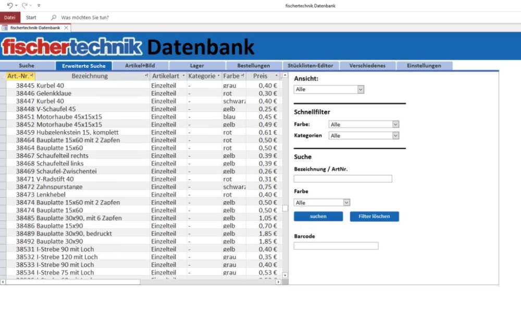Image resolution: width=521 pixels, height=310 pixels.
Task: Open Kategorie column filter arrow
Action: coord(218,75)
